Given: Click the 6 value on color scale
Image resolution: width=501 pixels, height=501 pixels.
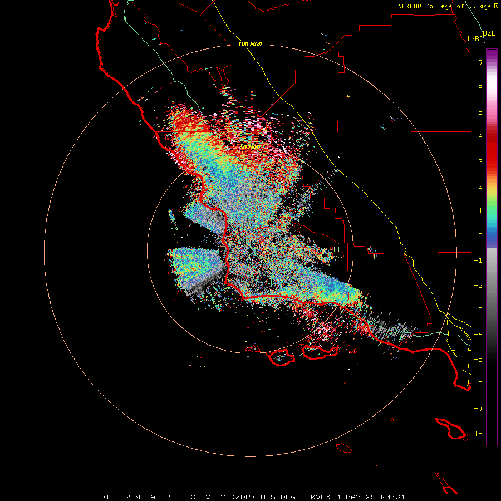Looking at the screenshot, I should (480, 87).
